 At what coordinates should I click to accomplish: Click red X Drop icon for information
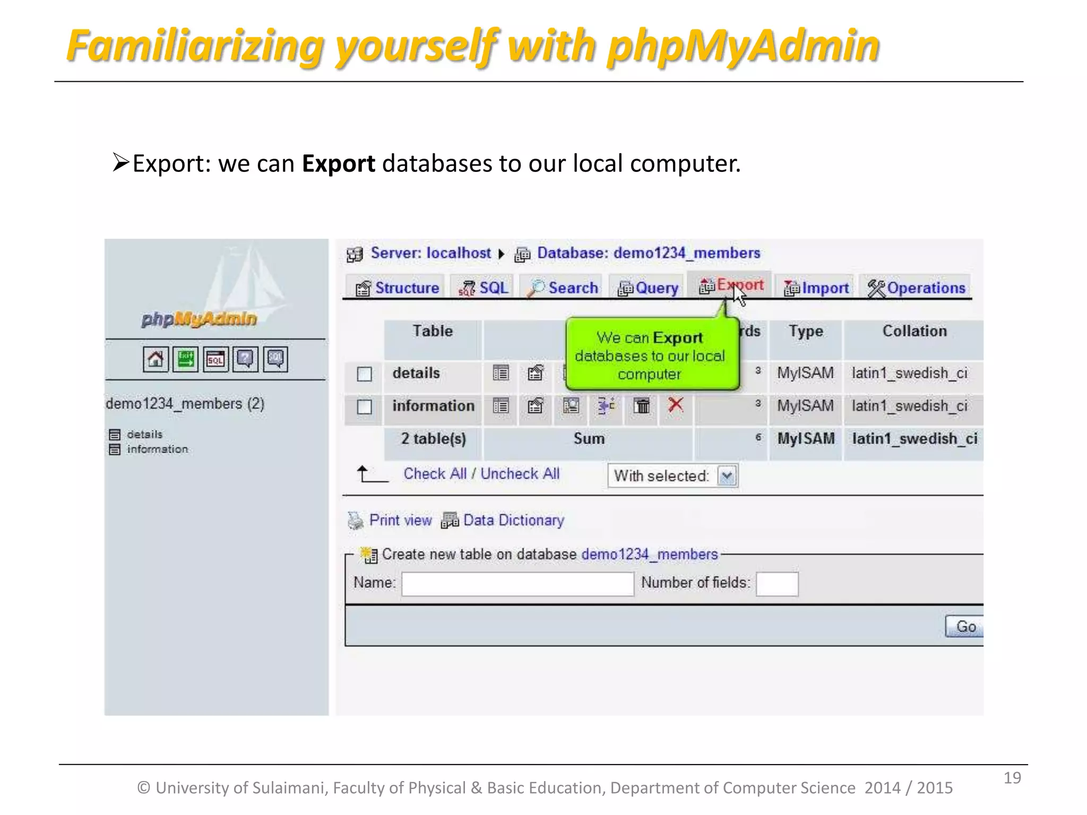pos(676,405)
